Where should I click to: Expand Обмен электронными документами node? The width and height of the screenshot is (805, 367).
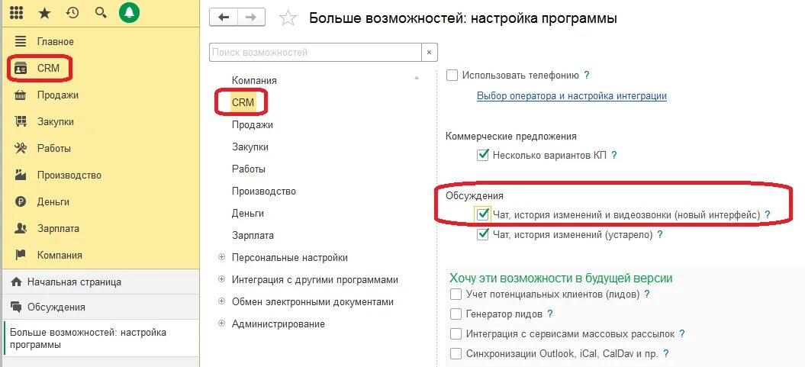222,301
